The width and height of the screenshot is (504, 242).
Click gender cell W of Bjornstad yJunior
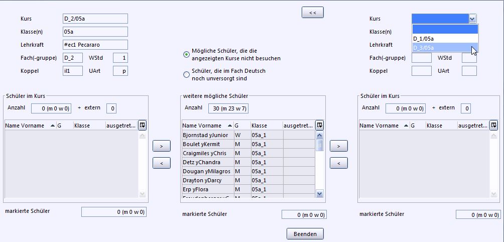tap(242, 135)
